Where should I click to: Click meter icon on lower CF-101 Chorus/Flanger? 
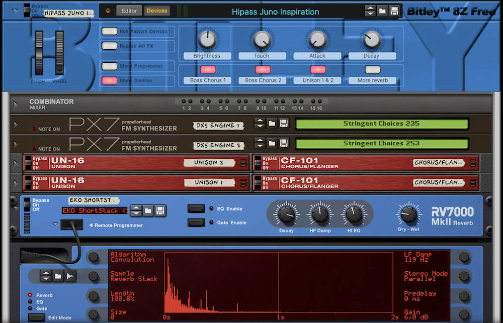(473, 183)
